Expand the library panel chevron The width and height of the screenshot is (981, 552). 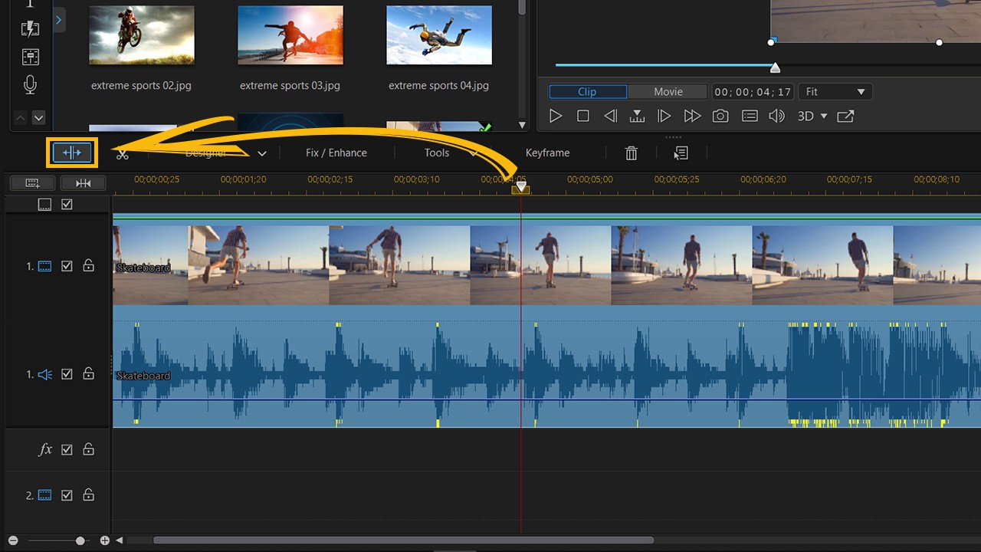pyautogui.click(x=59, y=19)
